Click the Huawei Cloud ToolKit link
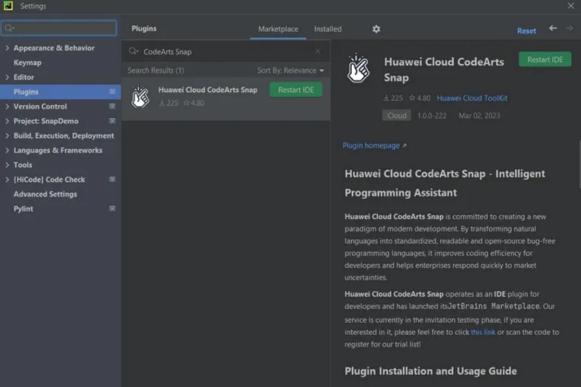Screen dimensions: 581x387 point(472,98)
